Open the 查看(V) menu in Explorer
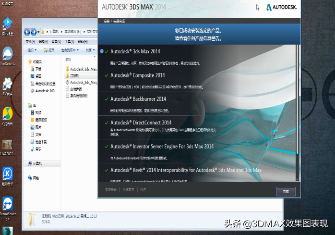This screenshot has height=235, width=335. [56, 41]
